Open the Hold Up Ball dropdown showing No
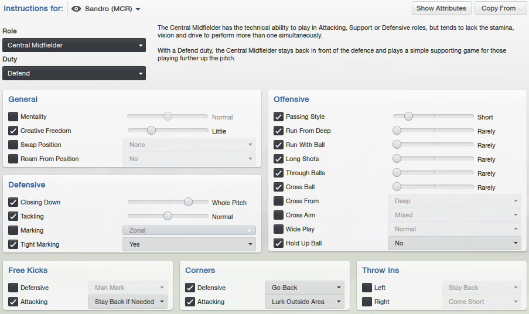The image size is (529, 314). pos(455,243)
